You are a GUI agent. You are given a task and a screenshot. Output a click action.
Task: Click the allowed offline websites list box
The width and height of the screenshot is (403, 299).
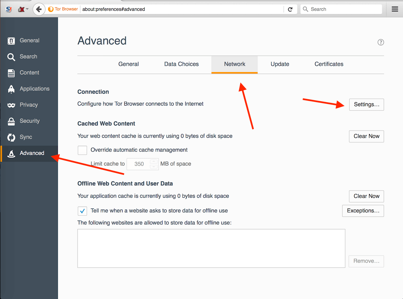pos(211,248)
